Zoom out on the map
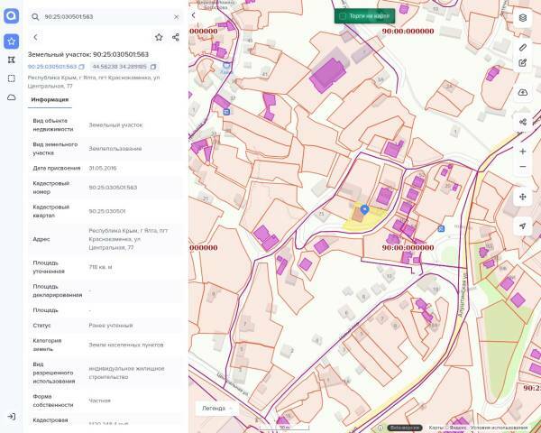Viewport: 541px width, 433px height. click(x=523, y=167)
